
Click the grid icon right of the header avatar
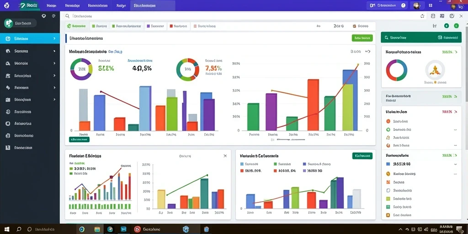(x=431, y=5)
